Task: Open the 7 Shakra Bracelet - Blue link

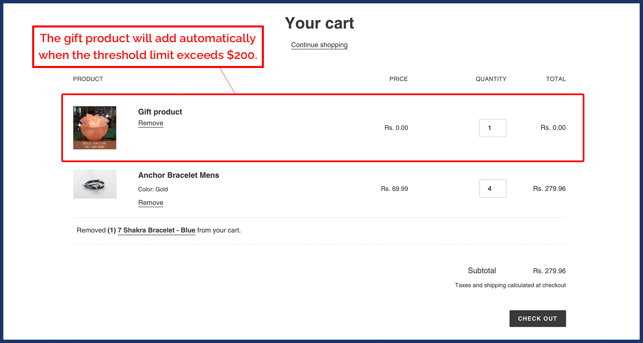Action: [156, 230]
